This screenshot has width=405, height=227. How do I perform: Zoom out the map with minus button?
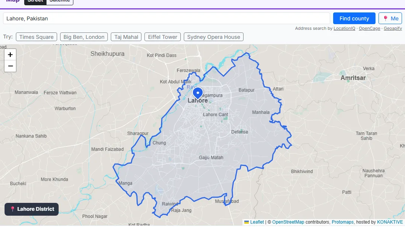tap(10, 66)
